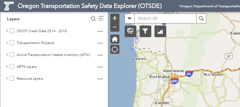Viewport: 240px width, 107px height.
Task: Enable Transportation Projects layer checkbox
Action: point(12,43)
